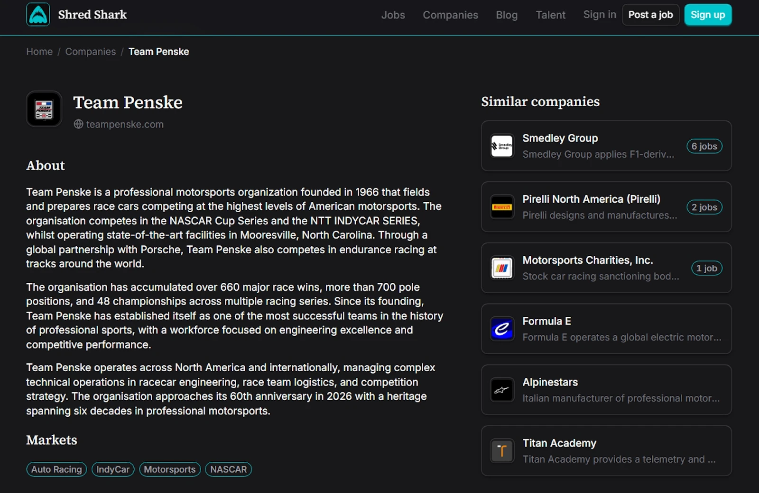Select the Auto Racing market tag
The width and height of the screenshot is (759, 493).
[56, 469]
